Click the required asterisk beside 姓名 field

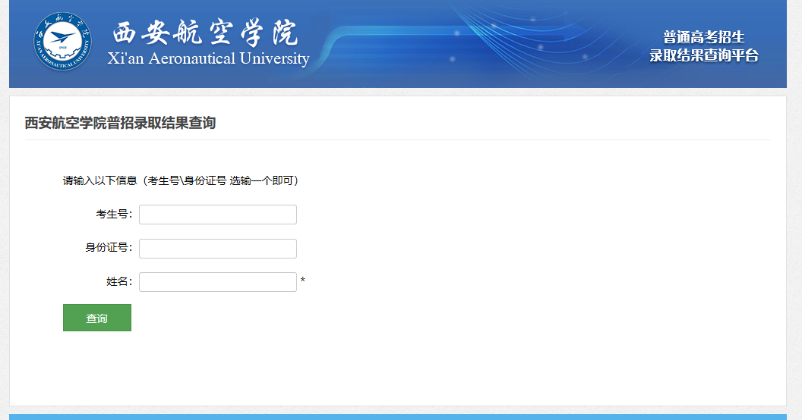(x=303, y=280)
